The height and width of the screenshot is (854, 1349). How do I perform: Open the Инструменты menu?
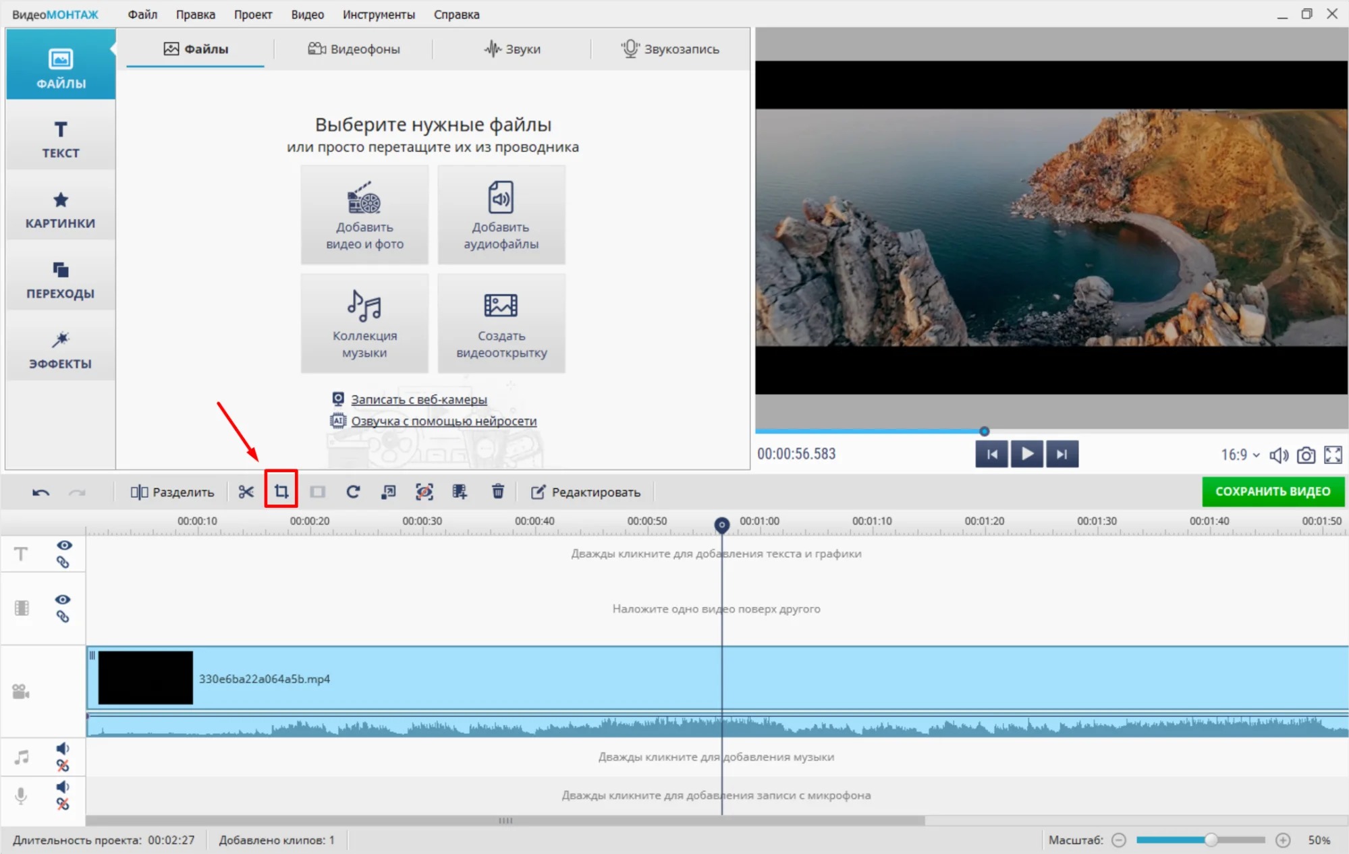pyautogui.click(x=379, y=14)
